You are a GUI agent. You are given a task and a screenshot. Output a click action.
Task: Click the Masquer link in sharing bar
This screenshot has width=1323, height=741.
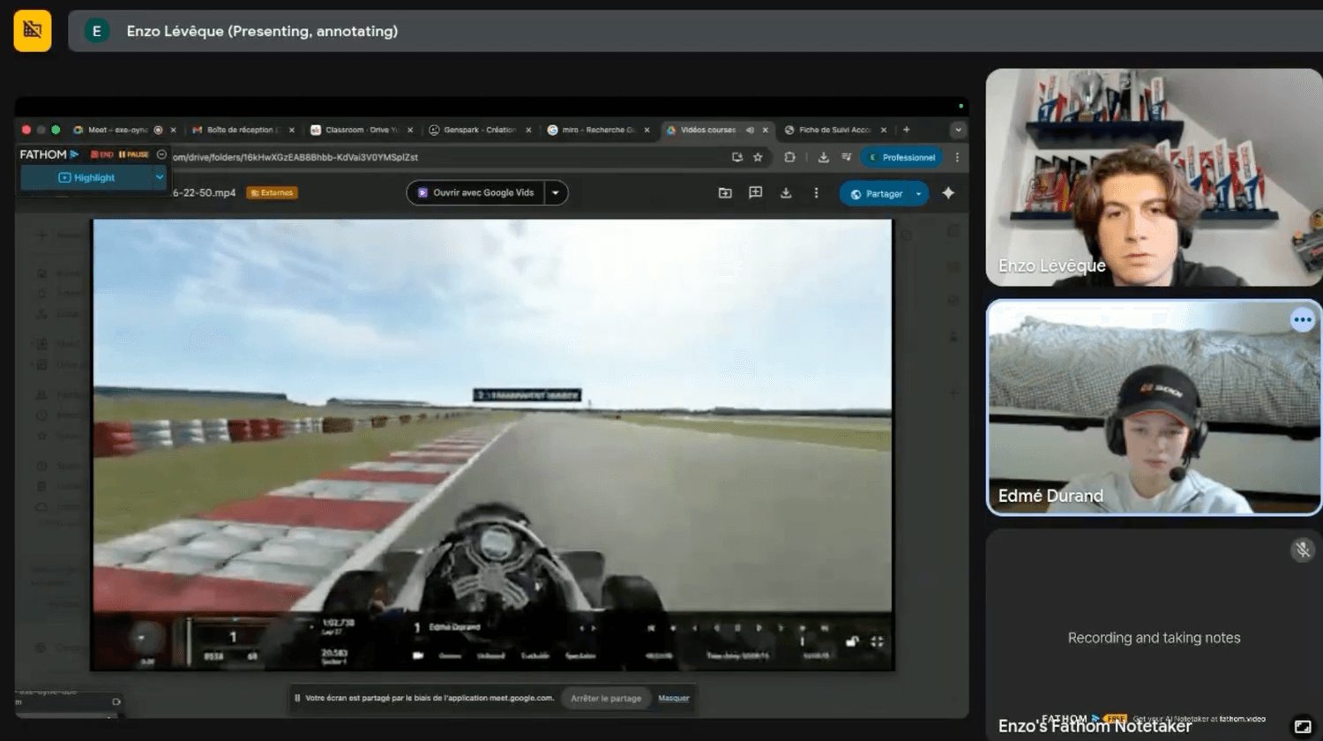(x=673, y=698)
